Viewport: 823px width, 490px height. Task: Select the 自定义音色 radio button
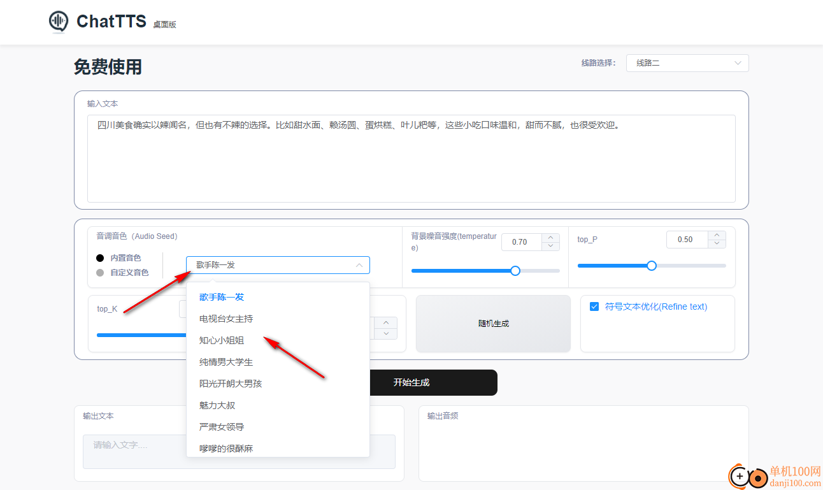tap(100, 273)
